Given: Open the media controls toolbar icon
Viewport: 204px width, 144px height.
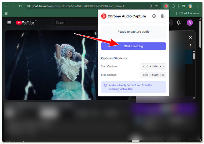Looking at the screenshot, I should pyautogui.click(x=184, y=6).
